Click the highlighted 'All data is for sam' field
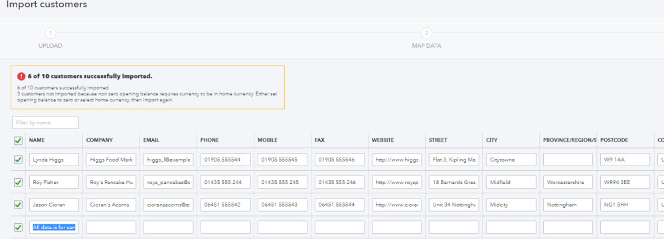This screenshot has width=664, height=239. 54,227
